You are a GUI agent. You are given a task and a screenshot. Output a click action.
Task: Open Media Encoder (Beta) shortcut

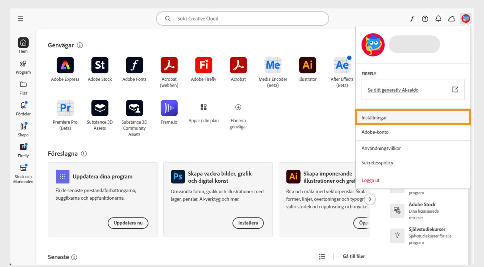[273, 72]
